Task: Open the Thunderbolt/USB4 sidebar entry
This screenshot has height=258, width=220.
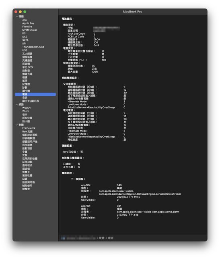Action: (x=33, y=47)
